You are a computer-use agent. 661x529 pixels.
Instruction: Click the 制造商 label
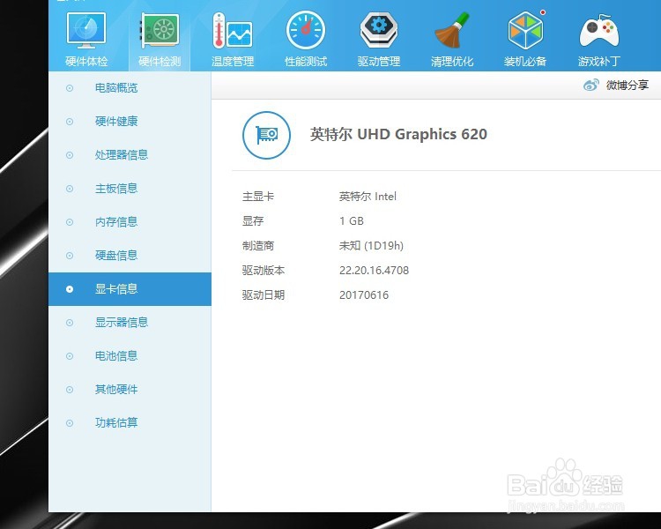point(258,245)
